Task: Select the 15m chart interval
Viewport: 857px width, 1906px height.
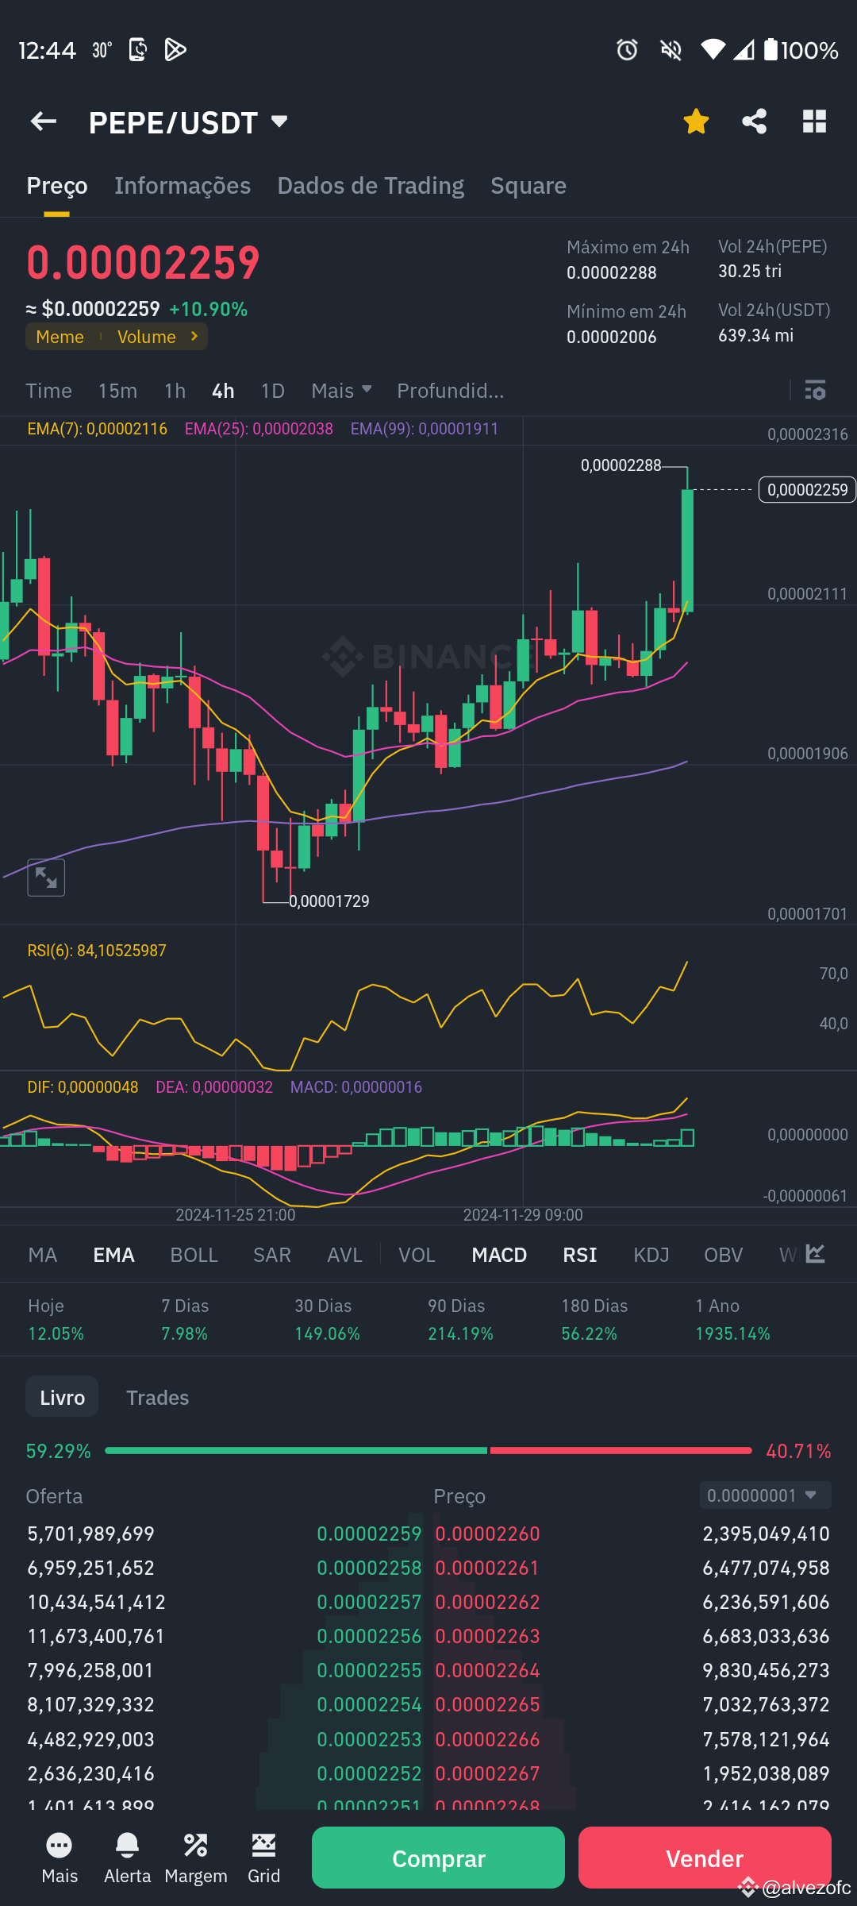Action: point(117,390)
